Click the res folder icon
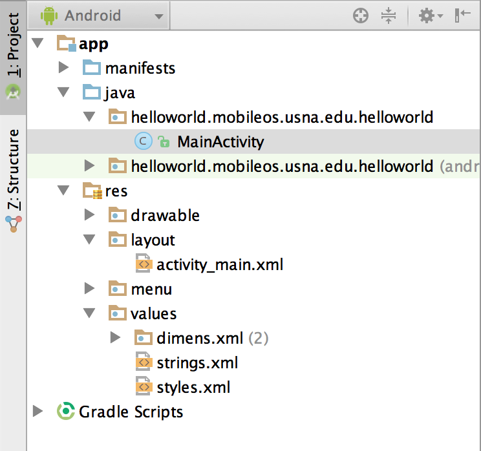481x451 pixels. click(x=92, y=191)
